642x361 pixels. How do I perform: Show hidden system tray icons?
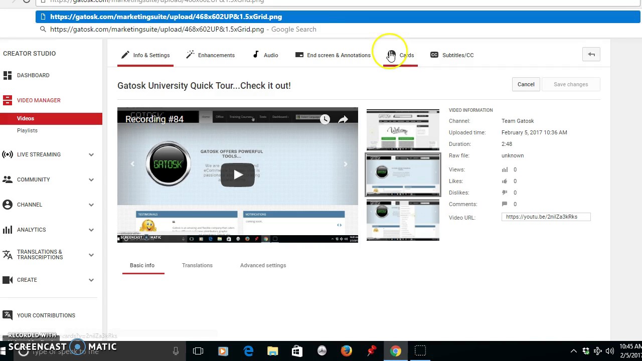click(x=574, y=351)
